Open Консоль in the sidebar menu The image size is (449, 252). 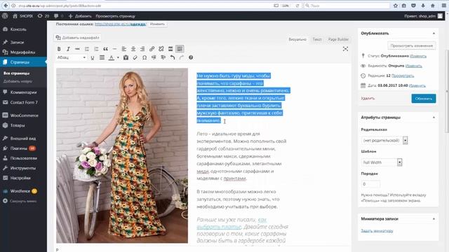click(x=23, y=29)
